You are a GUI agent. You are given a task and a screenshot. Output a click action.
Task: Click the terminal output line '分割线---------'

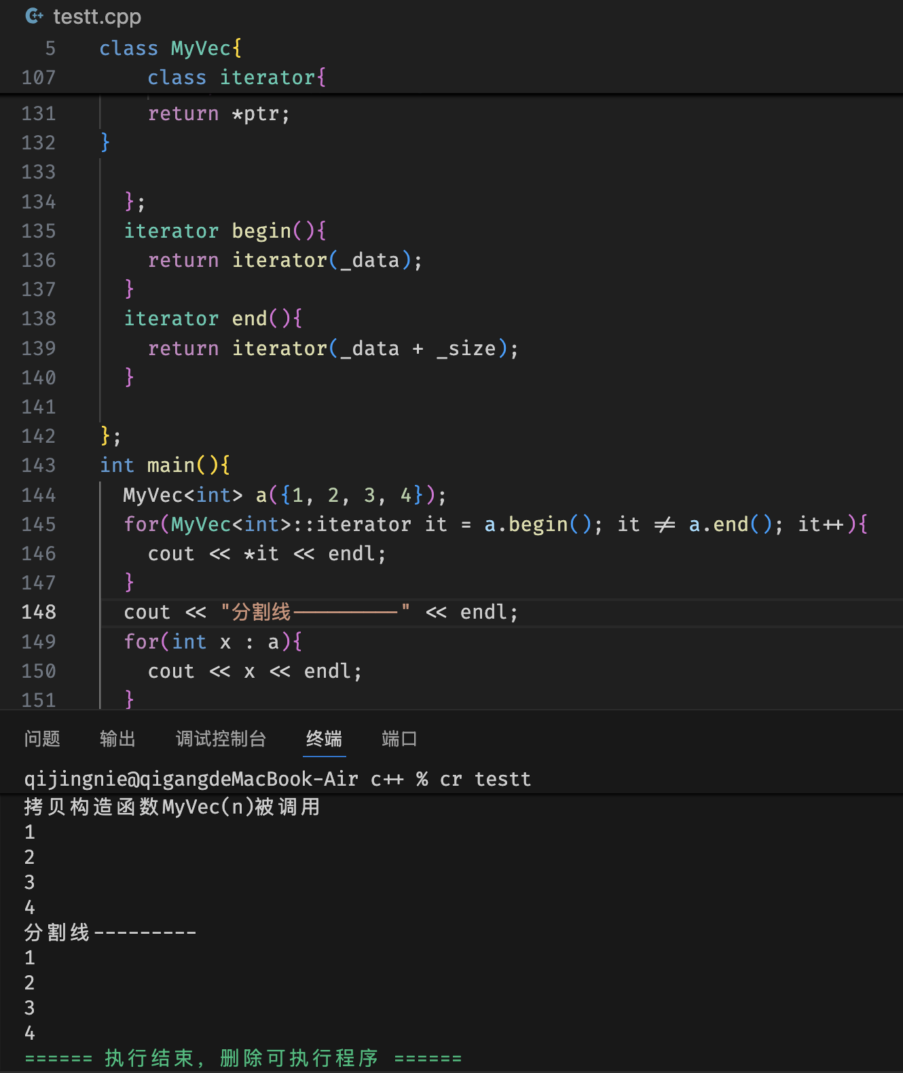[110, 932]
